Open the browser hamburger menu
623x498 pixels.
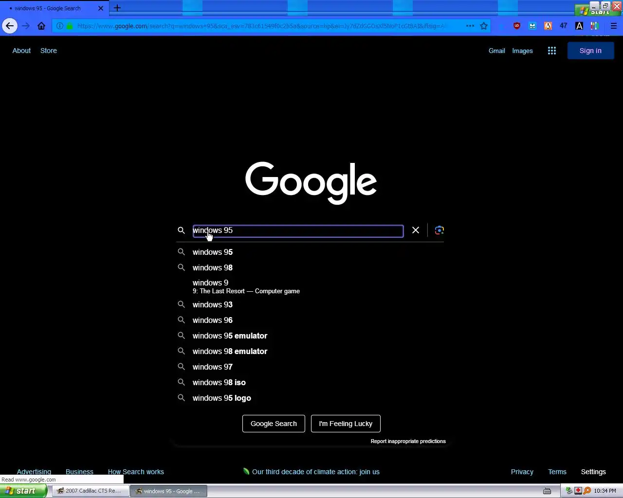614,26
